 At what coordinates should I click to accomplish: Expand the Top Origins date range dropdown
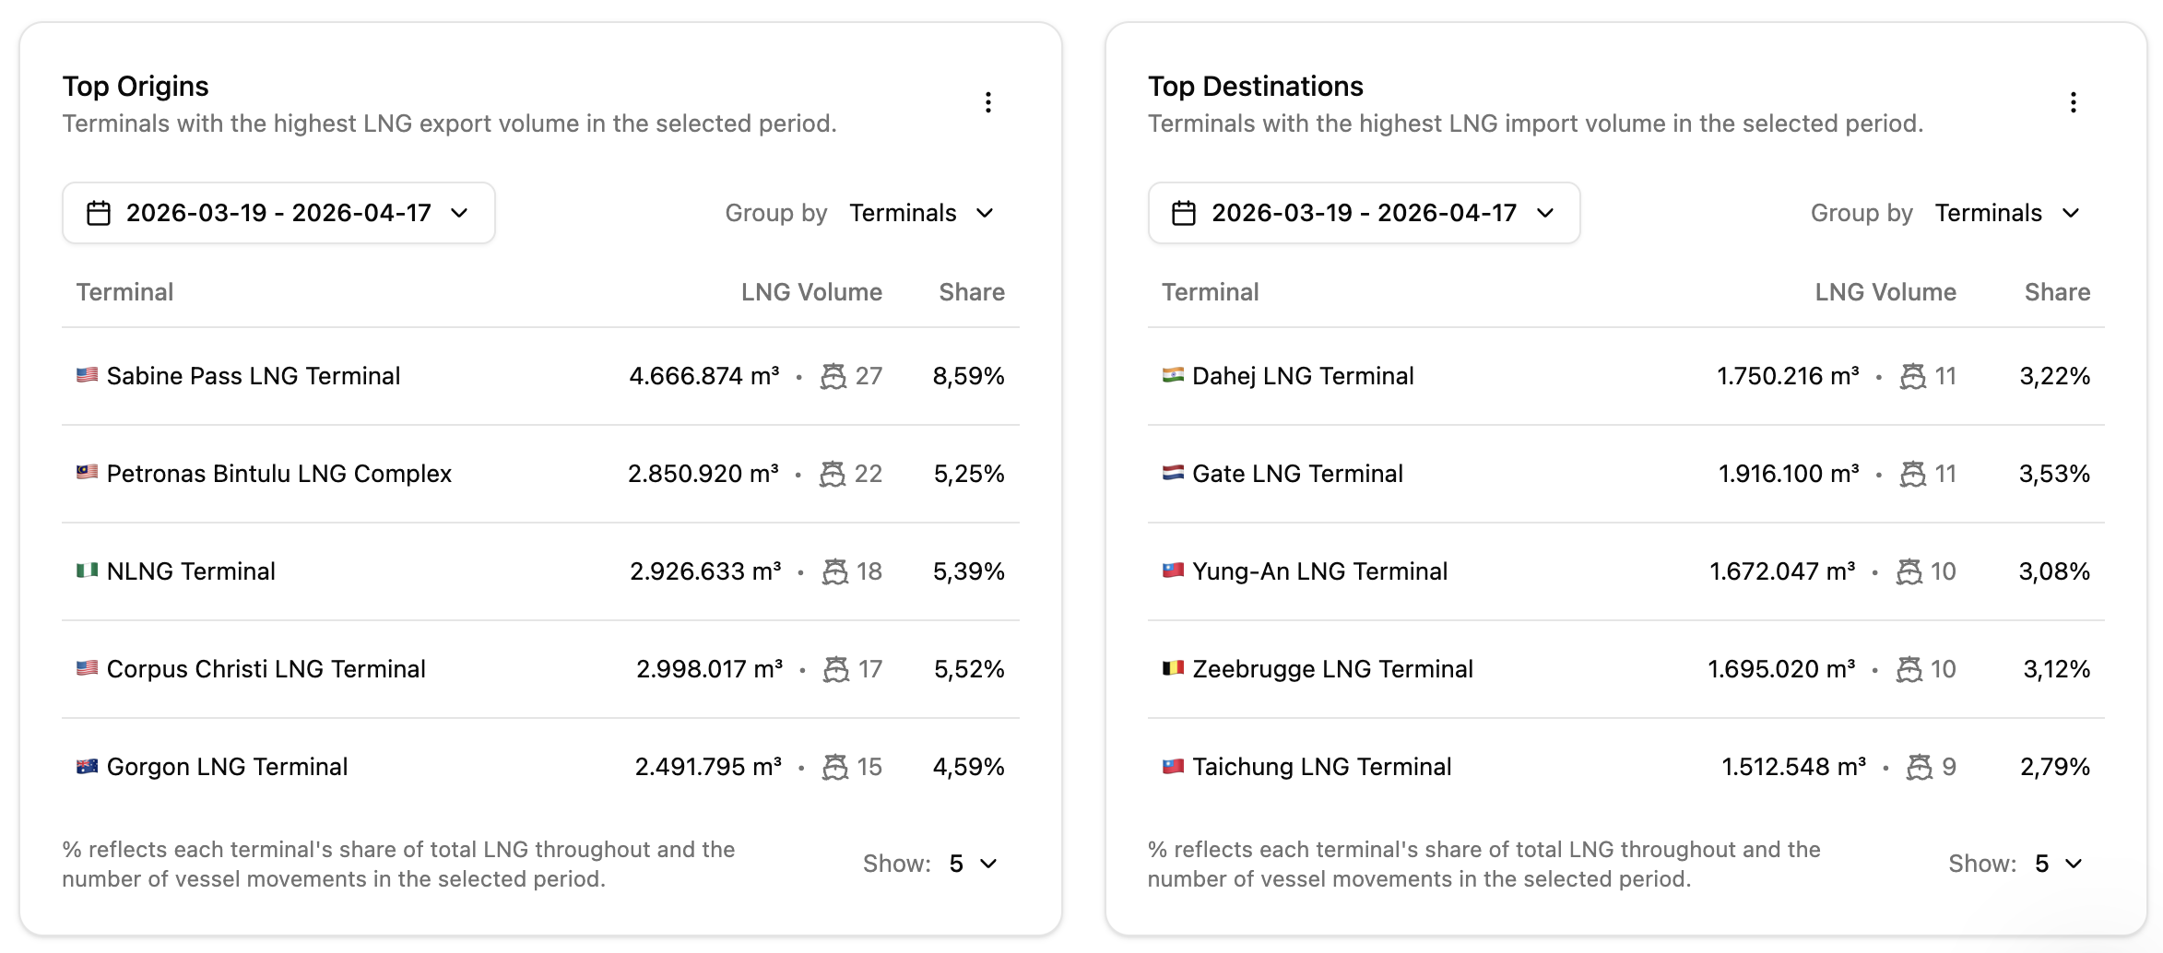pos(278,213)
